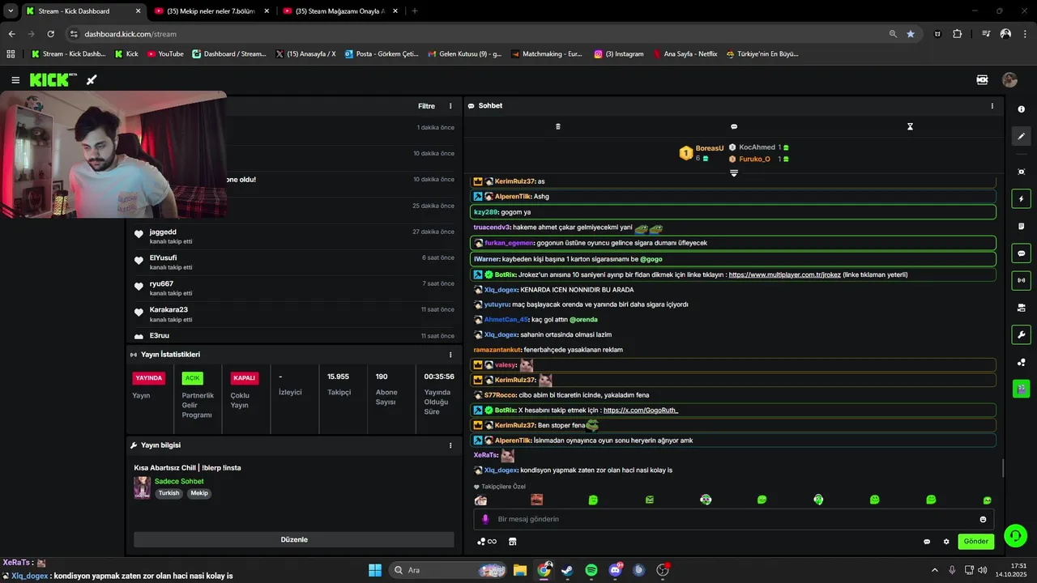1037x583 pixels.
Task: Click the AÇIK partner program badge
Action: (x=192, y=378)
